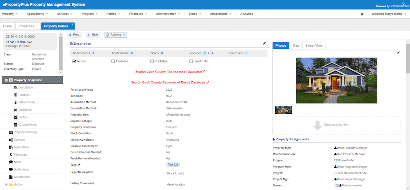Screen dimensions: 410x190
Task: Click the Attachments file icon in sidebar
Action: pyautogui.click(x=11, y=177)
